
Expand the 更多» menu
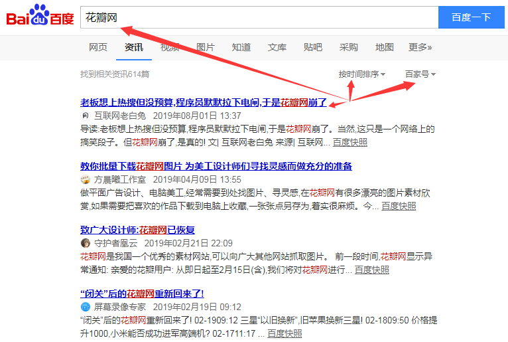[x=420, y=47]
